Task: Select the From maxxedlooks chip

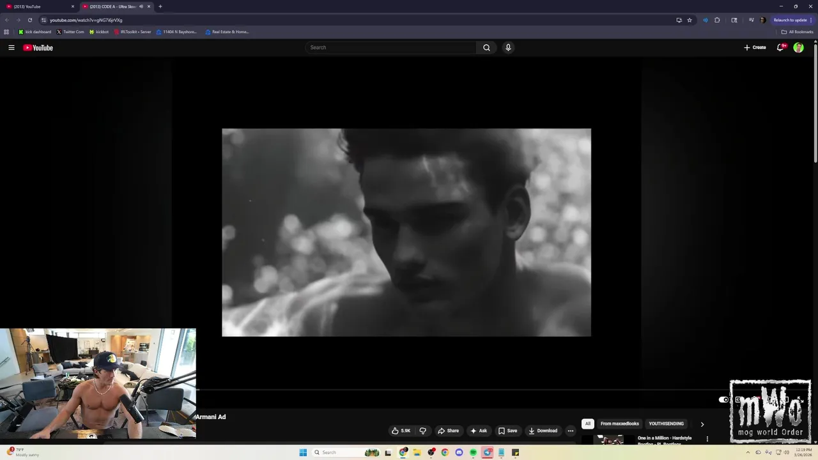Action: (x=619, y=424)
